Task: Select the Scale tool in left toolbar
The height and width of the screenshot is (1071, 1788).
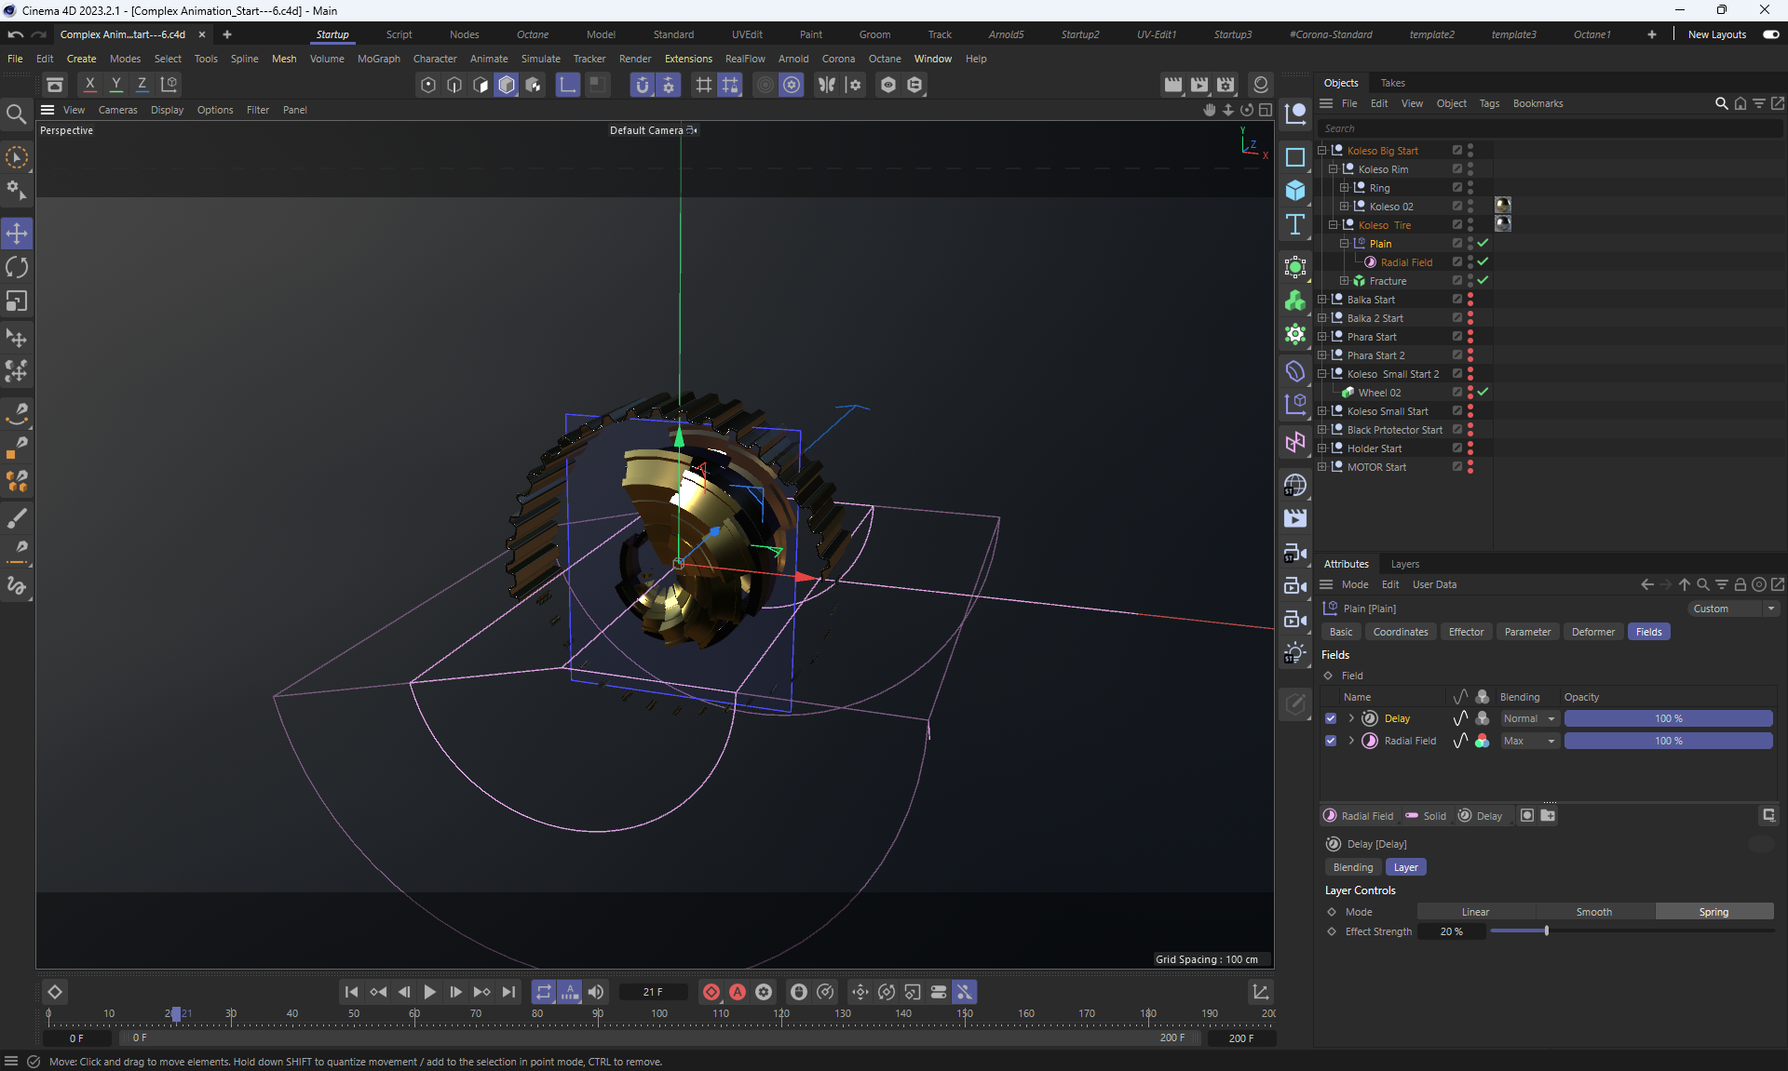Action: [17, 301]
